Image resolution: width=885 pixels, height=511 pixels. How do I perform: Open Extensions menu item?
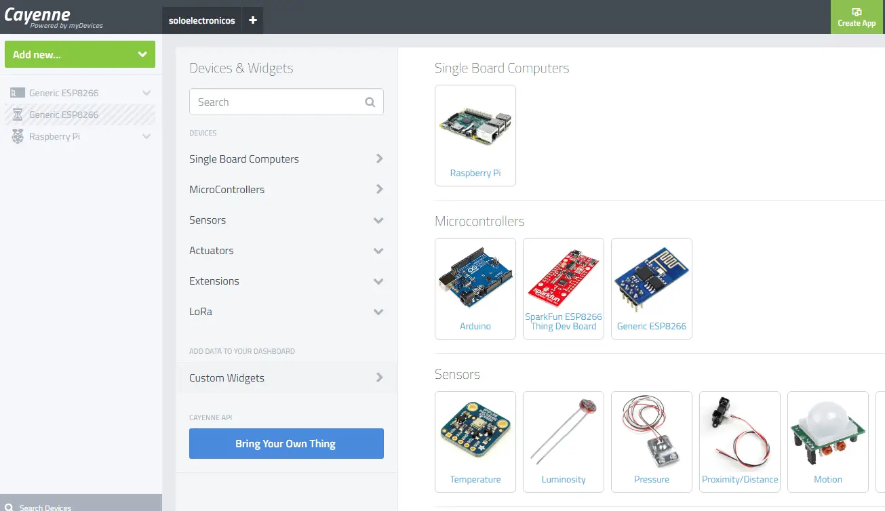(x=286, y=281)
